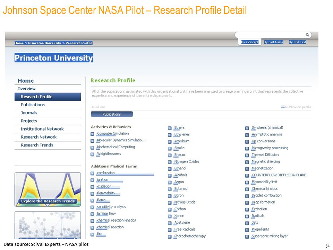The image size is (333, 250).
Task: Click plus icon beside Droplet combustion
Action: (247, 196)
